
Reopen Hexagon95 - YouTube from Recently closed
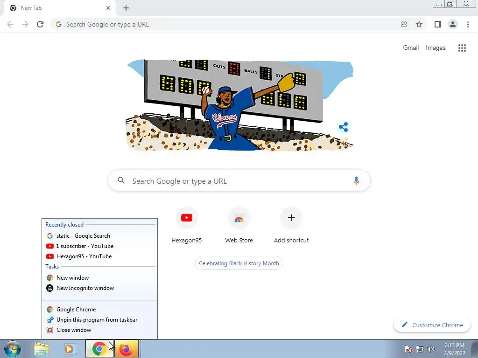(x=100, y=256)
